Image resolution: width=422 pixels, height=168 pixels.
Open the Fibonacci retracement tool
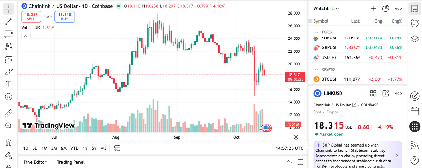[9, 34]
